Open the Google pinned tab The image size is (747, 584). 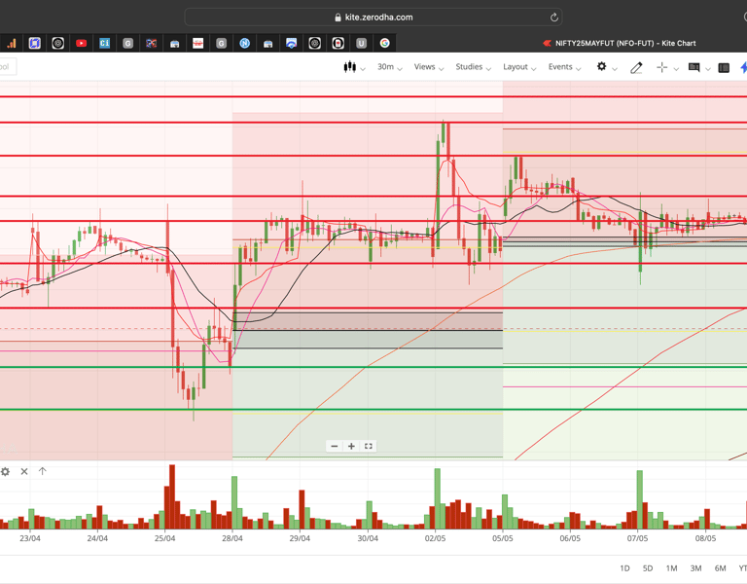click(x=384, y=44)
